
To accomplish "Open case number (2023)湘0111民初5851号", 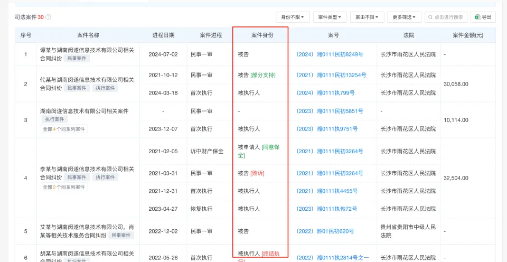I will 330,111.
